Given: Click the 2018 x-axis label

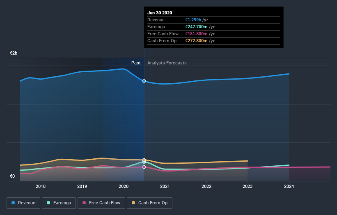Looking at the screenshot, I should pos(41,186).
